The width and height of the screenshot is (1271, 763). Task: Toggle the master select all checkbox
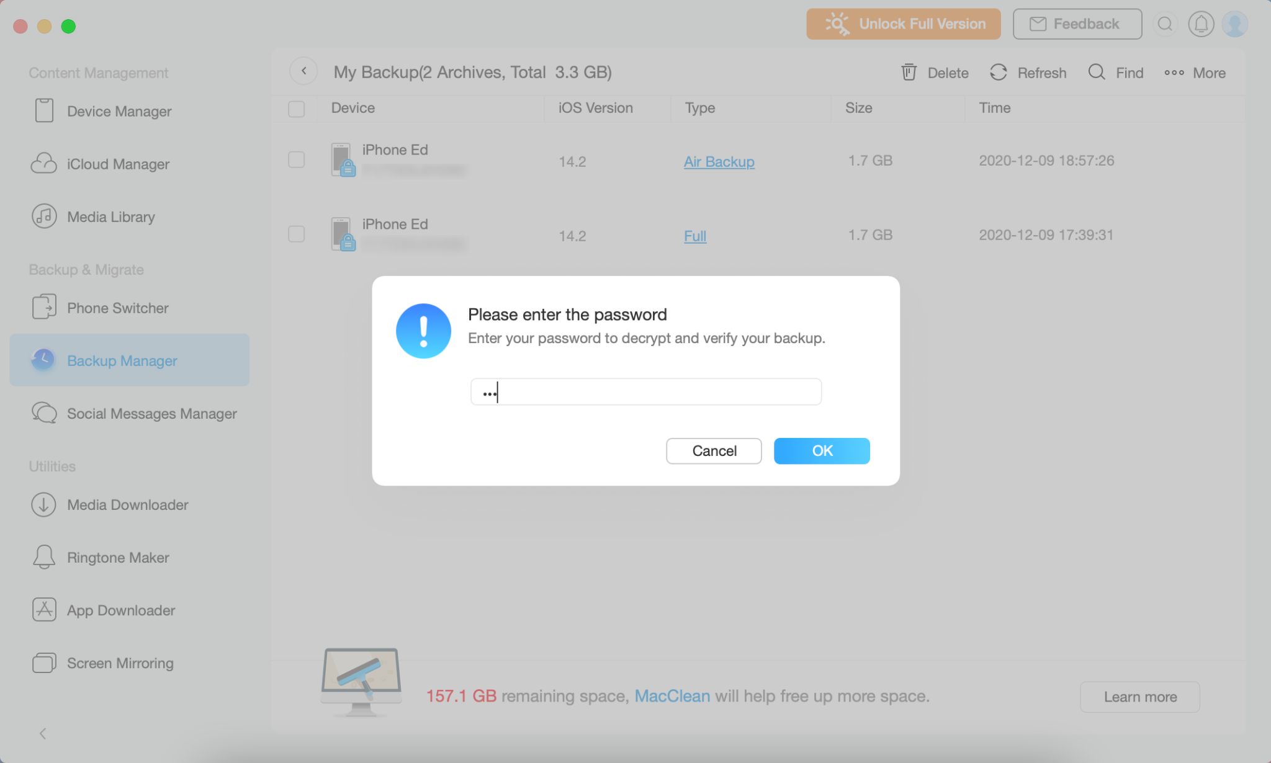[x=297, y=108]
